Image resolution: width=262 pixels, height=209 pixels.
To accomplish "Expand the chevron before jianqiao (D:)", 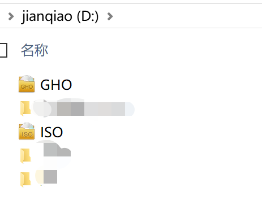I will (11, 16).
